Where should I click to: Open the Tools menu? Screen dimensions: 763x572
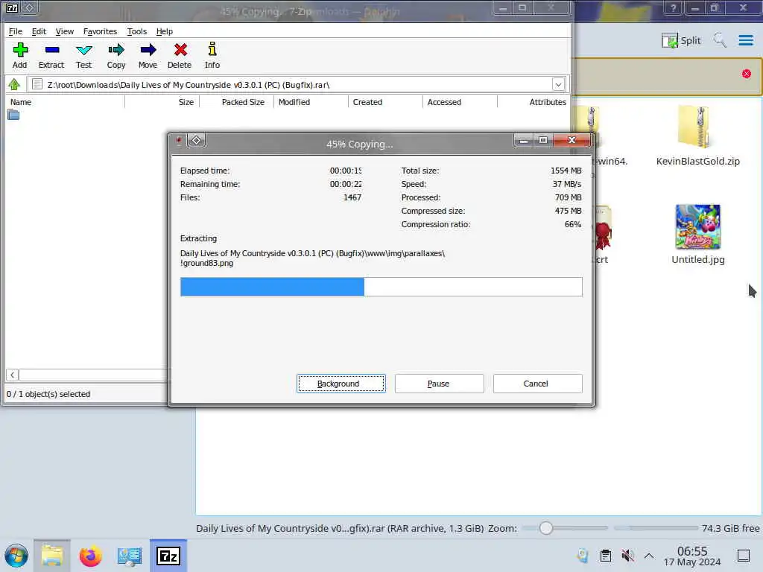click(137, 31)
